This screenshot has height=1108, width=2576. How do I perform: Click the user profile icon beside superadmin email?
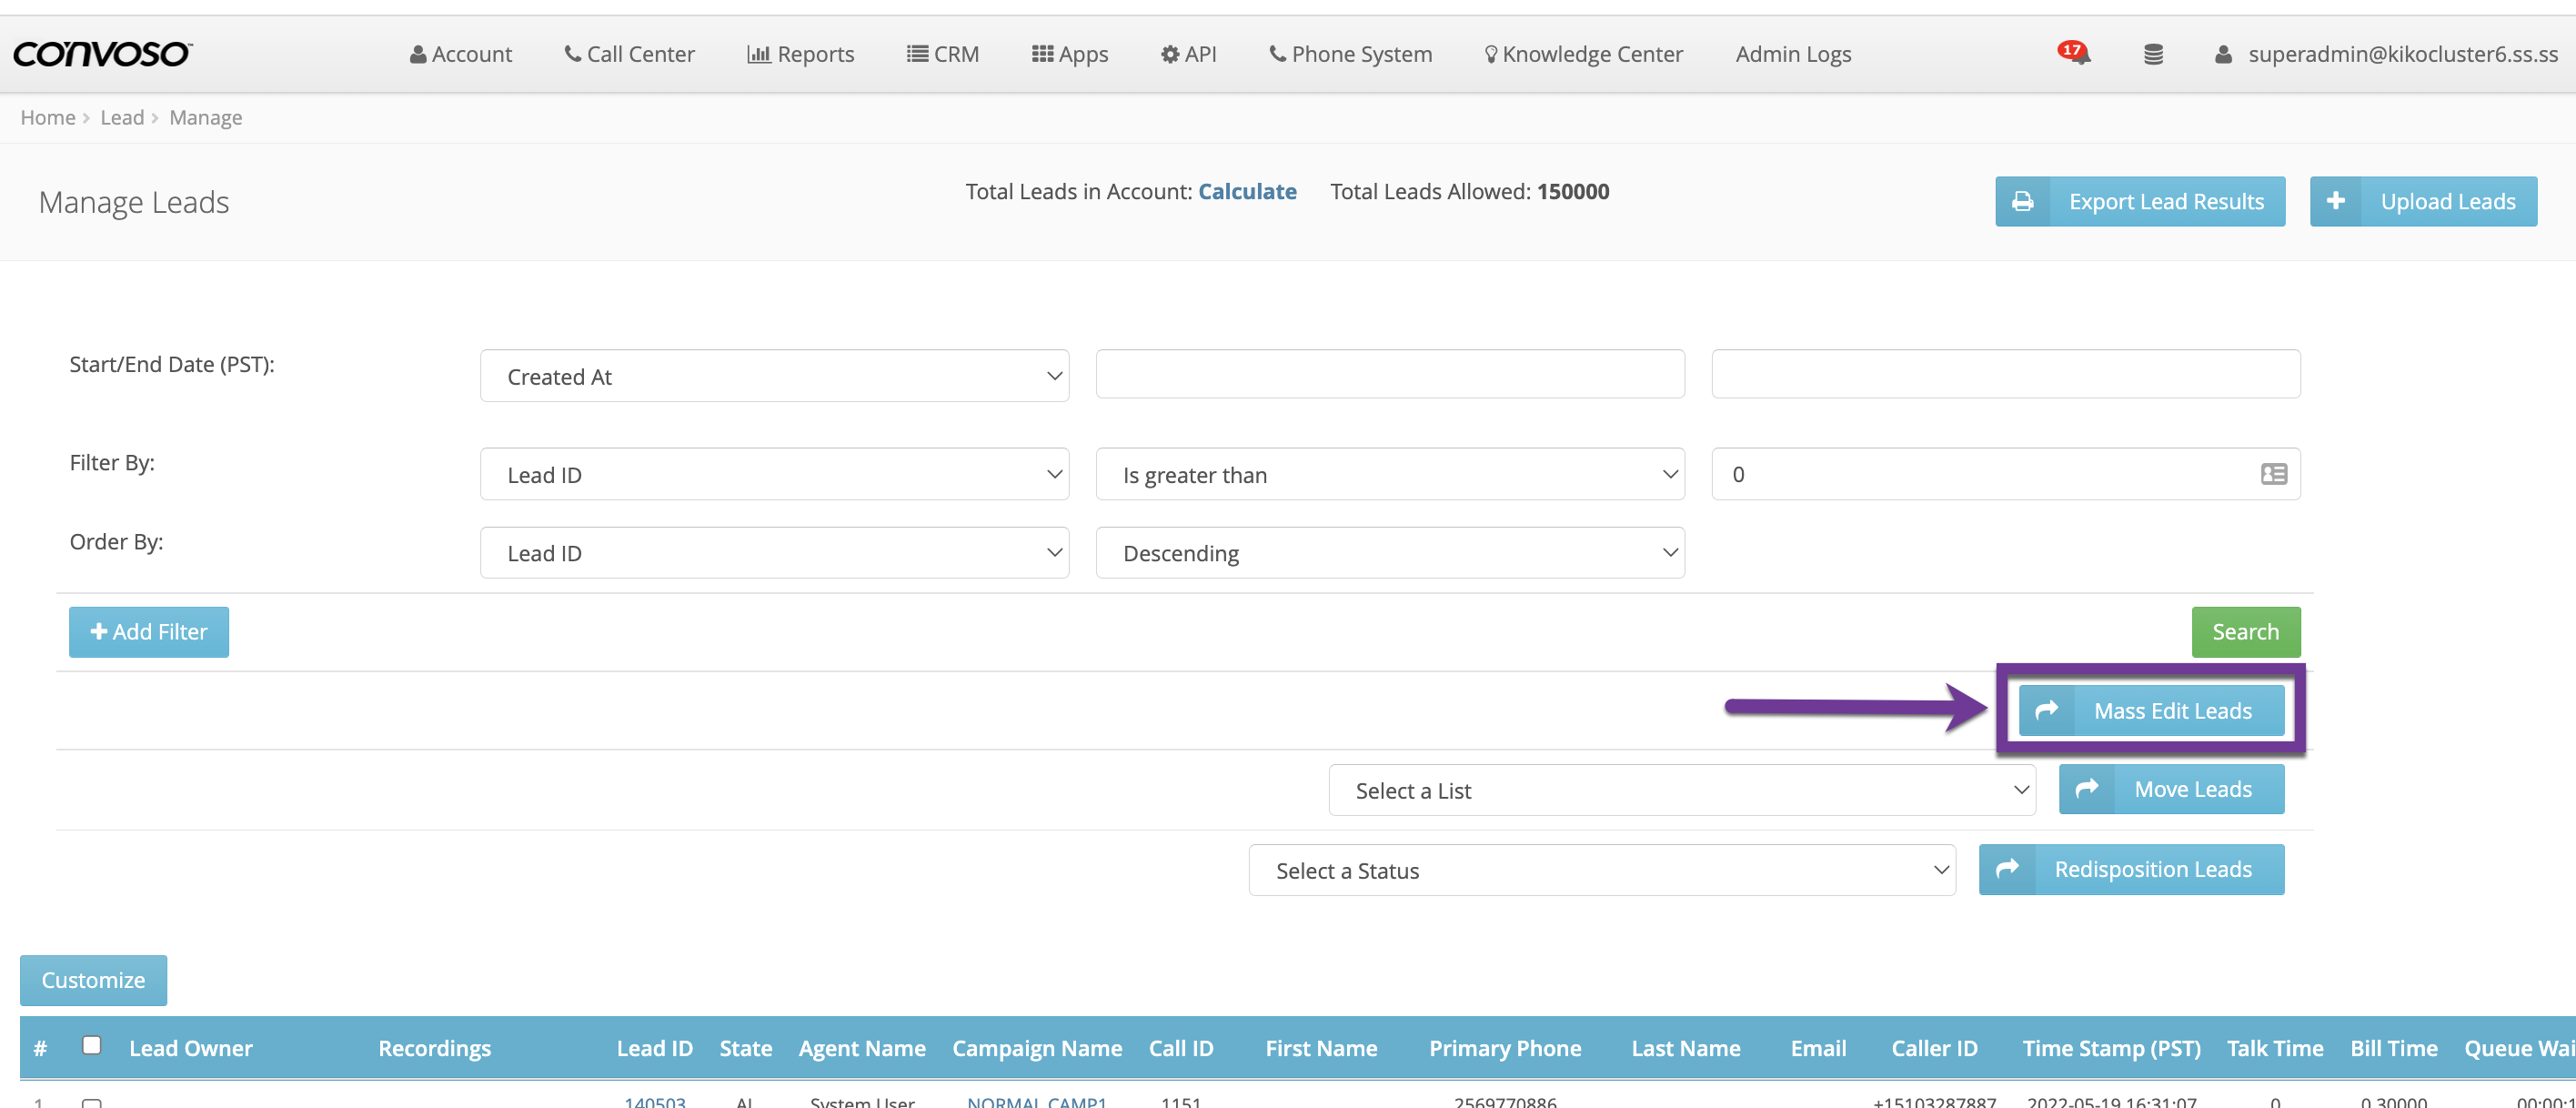(x=2222, y=54)
